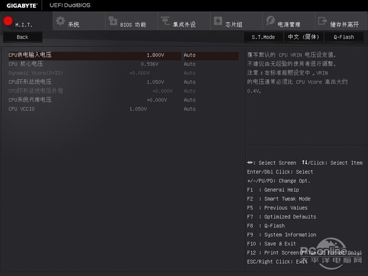
Task: Click the 芯片组 chipset icon
Action: pos(218,21)
